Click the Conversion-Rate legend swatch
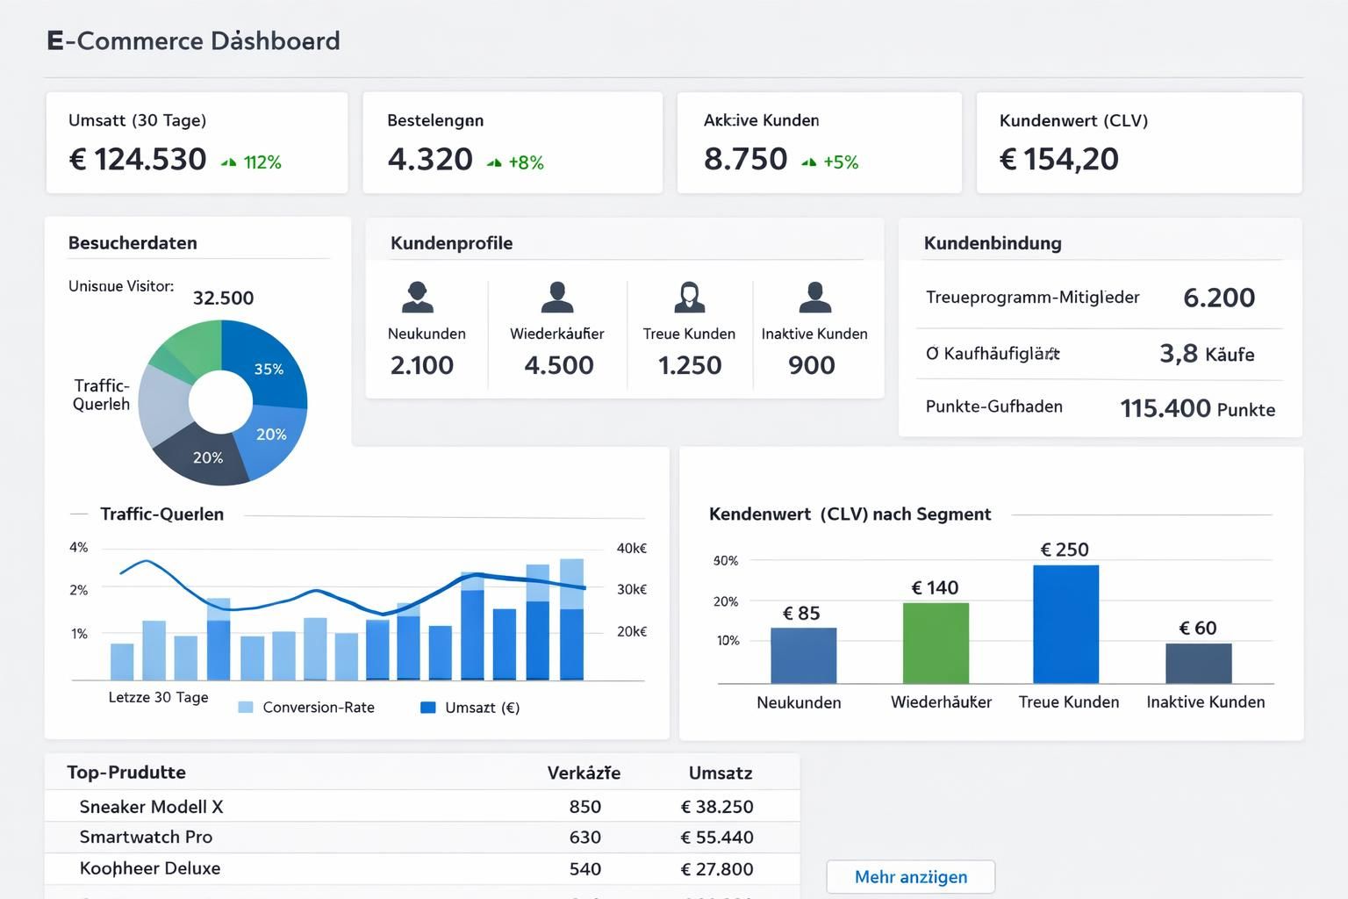 pos(246,708)
